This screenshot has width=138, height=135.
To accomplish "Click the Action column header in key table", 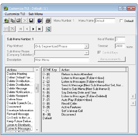I will point(93,70).
